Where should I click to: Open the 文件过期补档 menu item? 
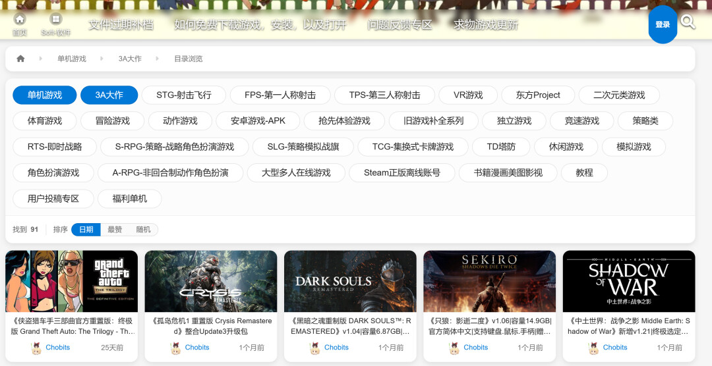[x=121, y=25]
